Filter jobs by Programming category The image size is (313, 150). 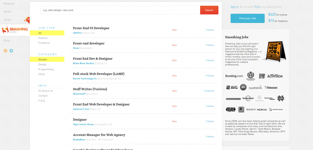[x=46, y=69]
